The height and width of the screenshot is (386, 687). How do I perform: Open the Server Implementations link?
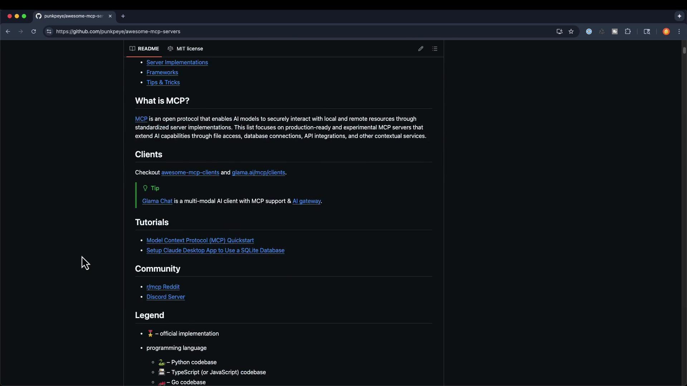coord(177,62)
